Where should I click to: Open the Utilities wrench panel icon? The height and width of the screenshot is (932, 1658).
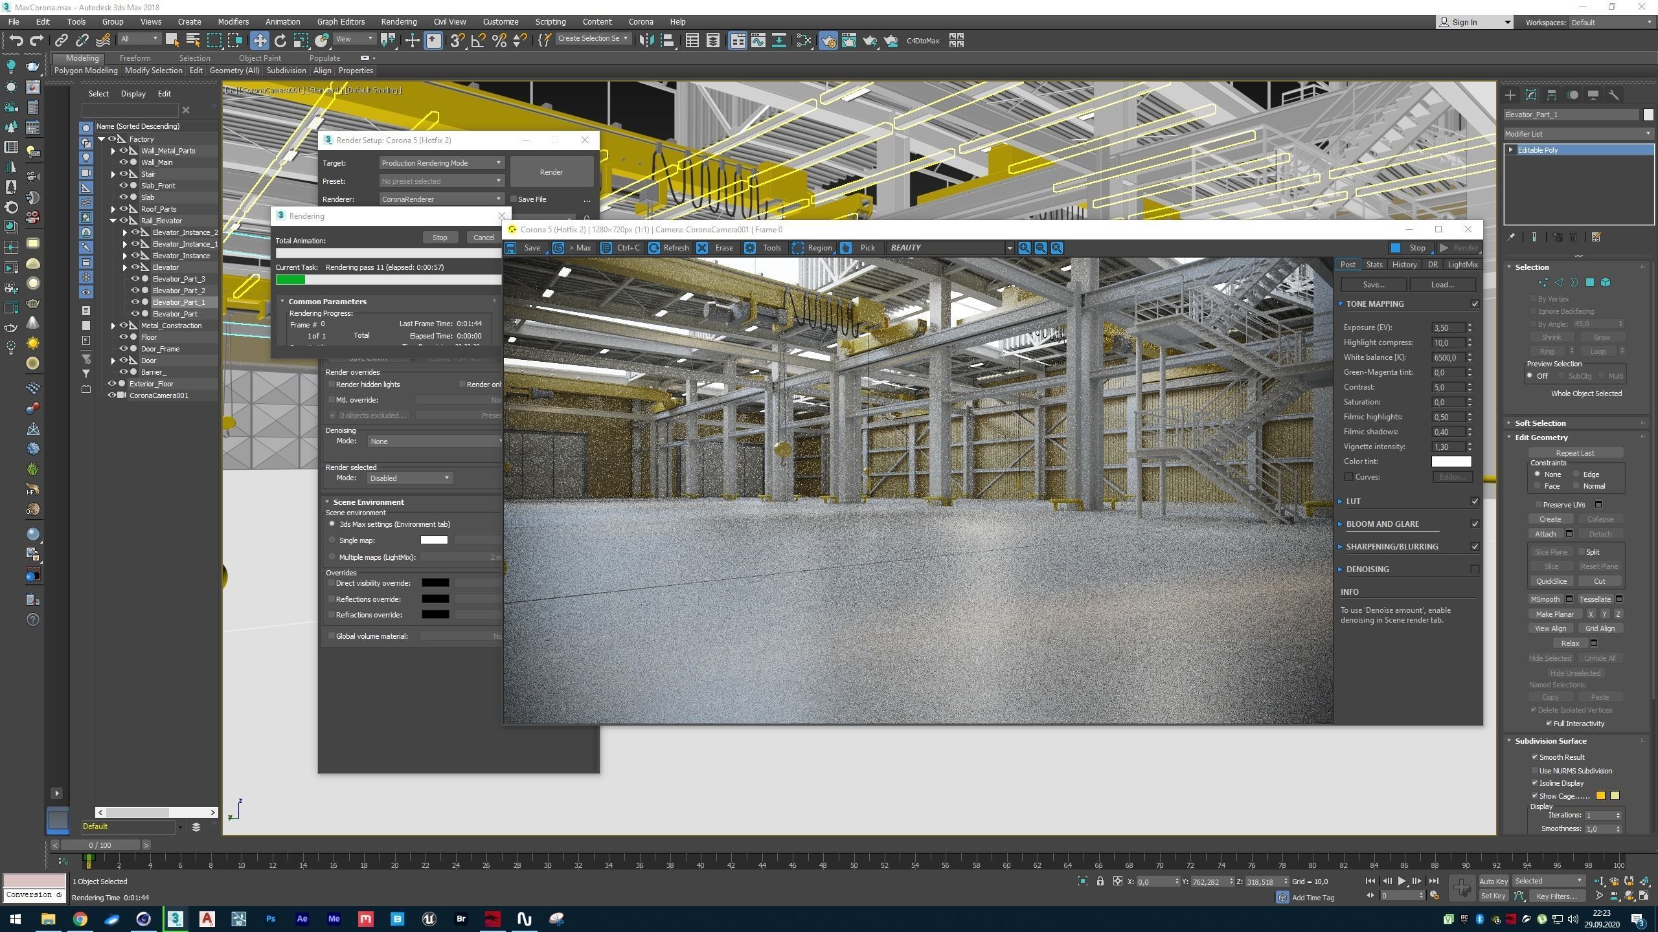[x=1614, y=95]
